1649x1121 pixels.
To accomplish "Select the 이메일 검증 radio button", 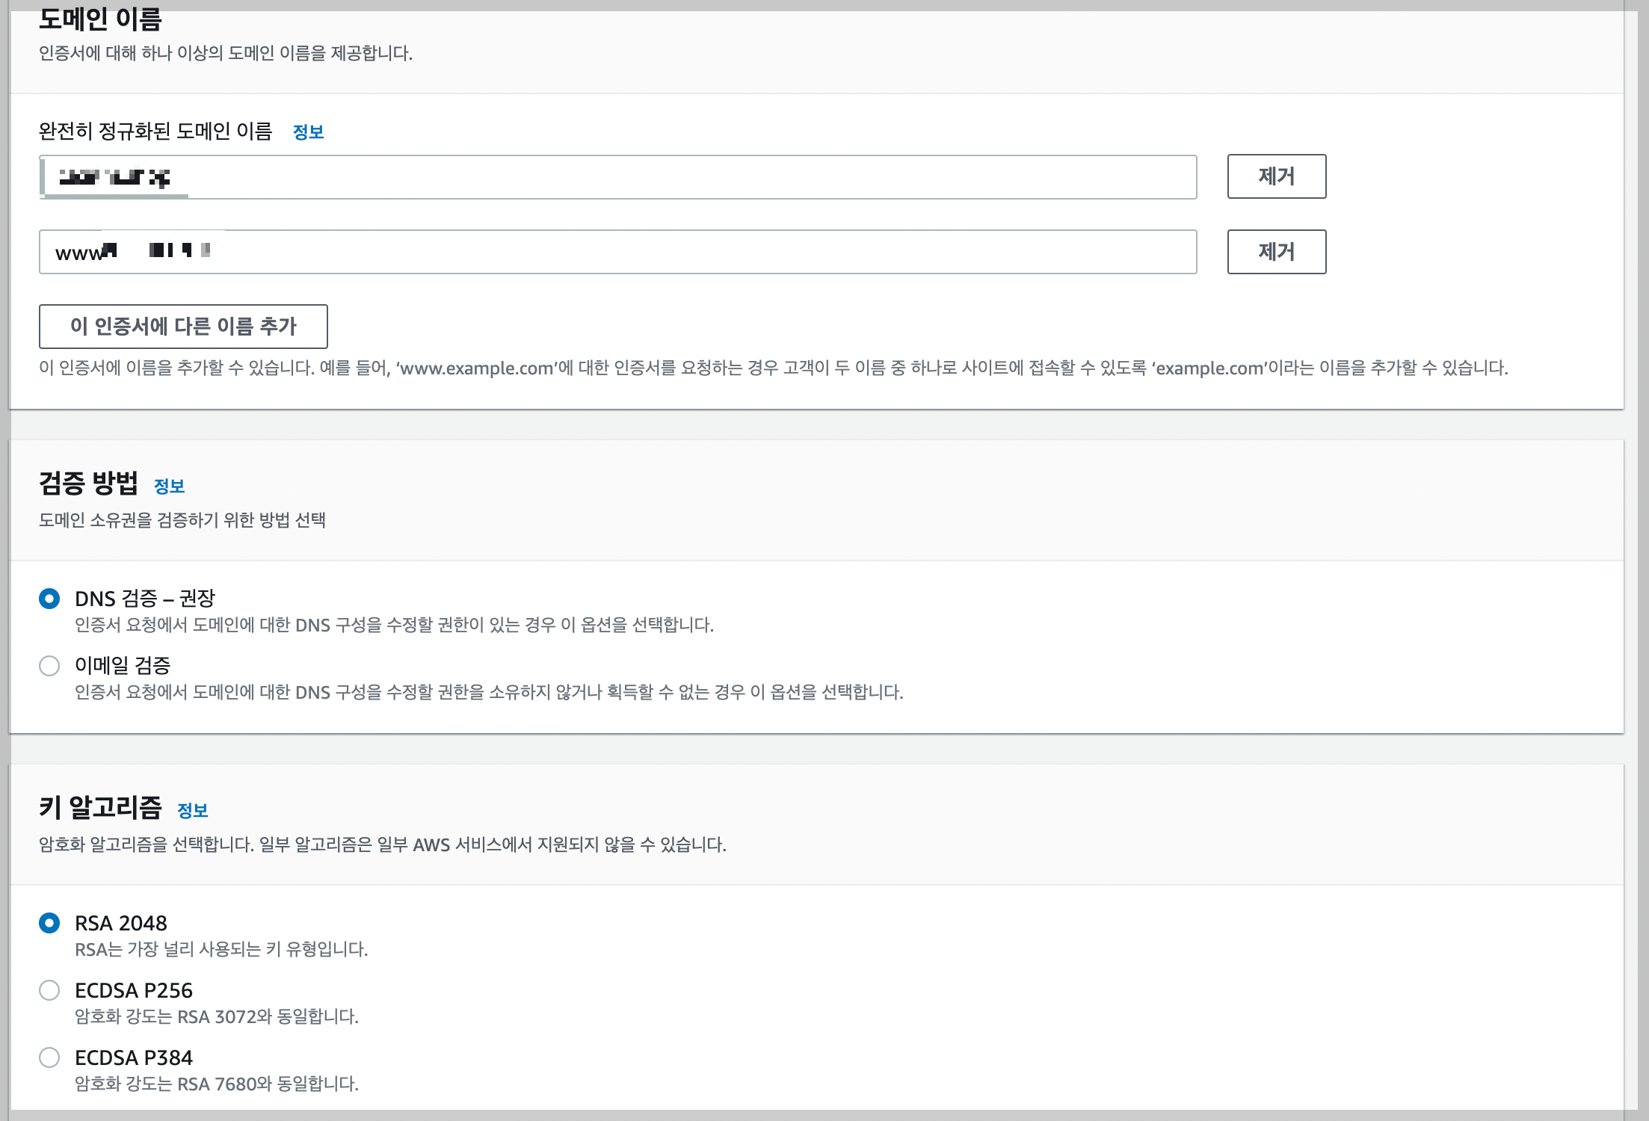I will click(49, 666).
